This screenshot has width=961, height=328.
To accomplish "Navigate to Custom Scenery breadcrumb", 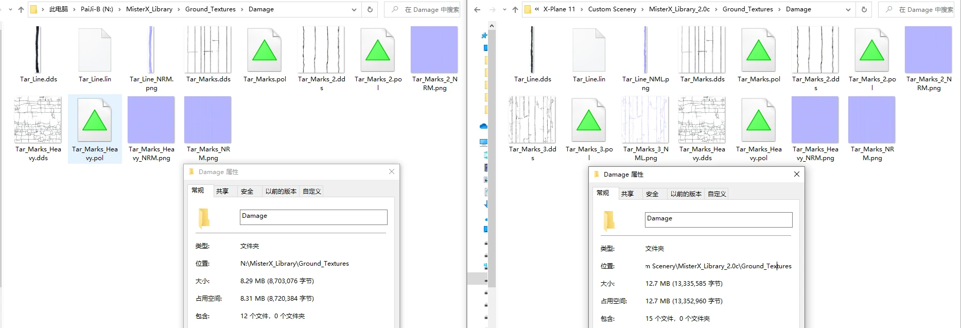I will [x=612, y=9].
